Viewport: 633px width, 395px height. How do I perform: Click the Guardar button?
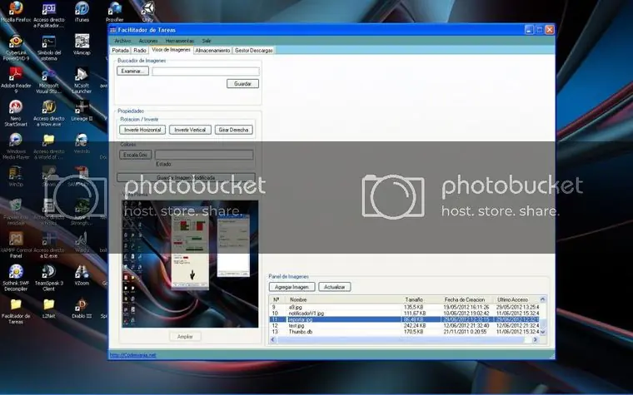point(242,83)
